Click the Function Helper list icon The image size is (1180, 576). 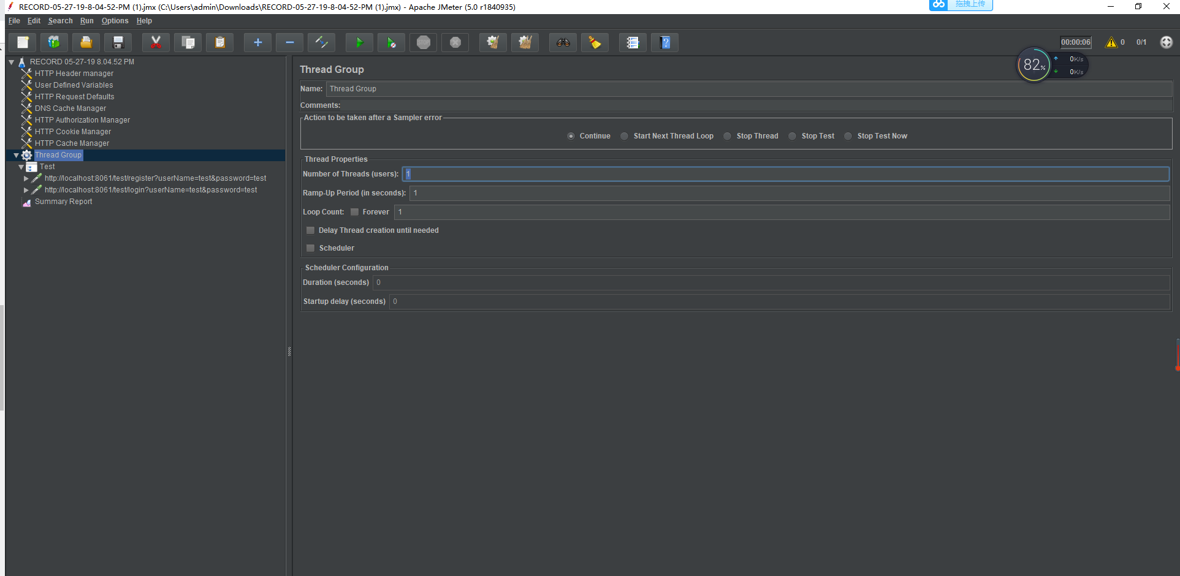[633, 42]
